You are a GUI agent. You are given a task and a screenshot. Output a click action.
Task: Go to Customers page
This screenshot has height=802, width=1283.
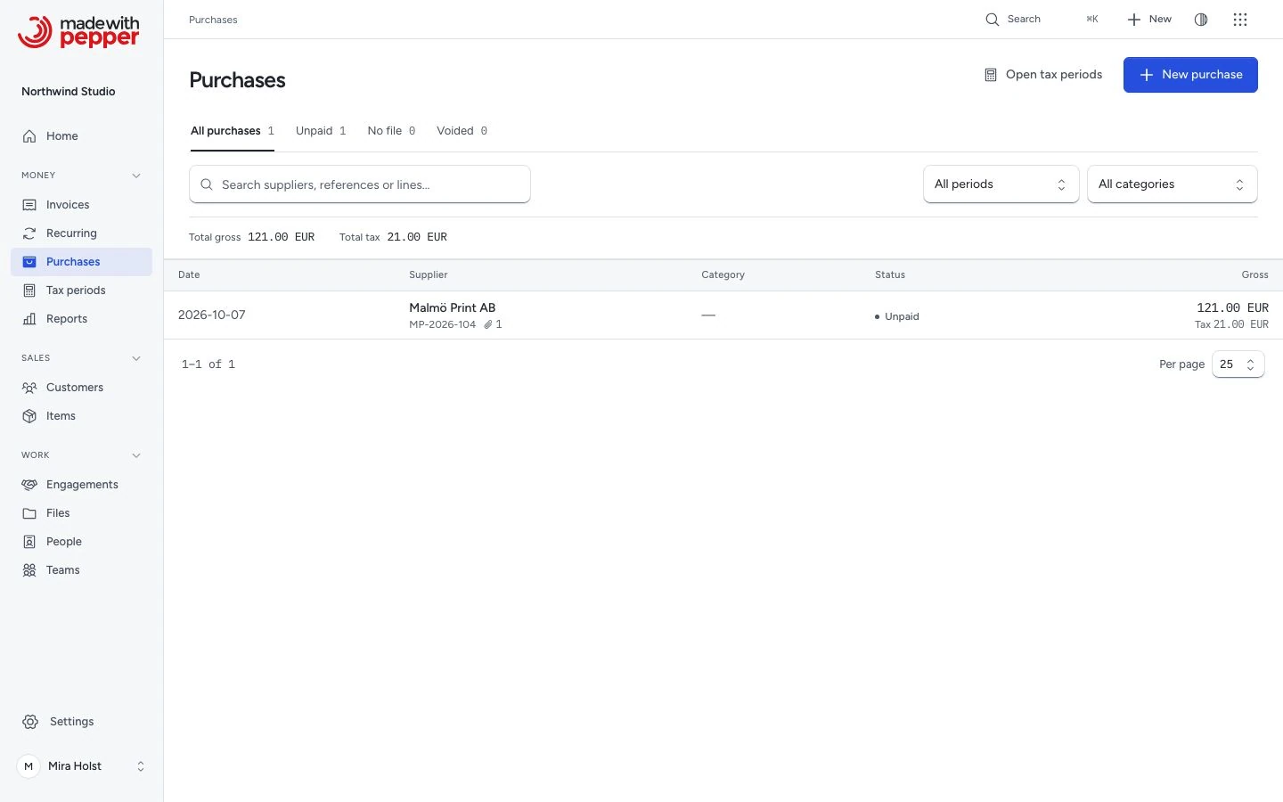tap(81, 388)
